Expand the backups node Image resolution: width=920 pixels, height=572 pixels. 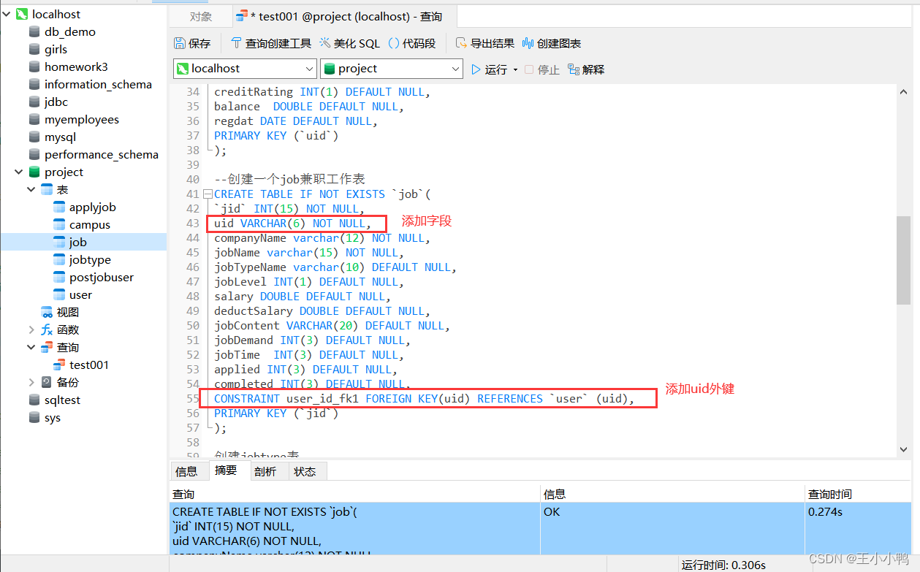[31, 382]
